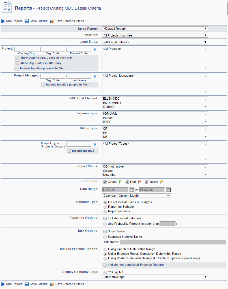Select CG_not_active in Project Status list
Screen dimensions: 228x289
(113, 167)
